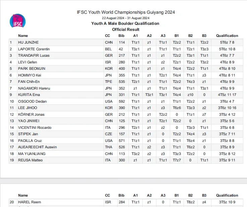
Task: Click bib number 592 for OSGOOD Declan
Action: tap(122, 101)
